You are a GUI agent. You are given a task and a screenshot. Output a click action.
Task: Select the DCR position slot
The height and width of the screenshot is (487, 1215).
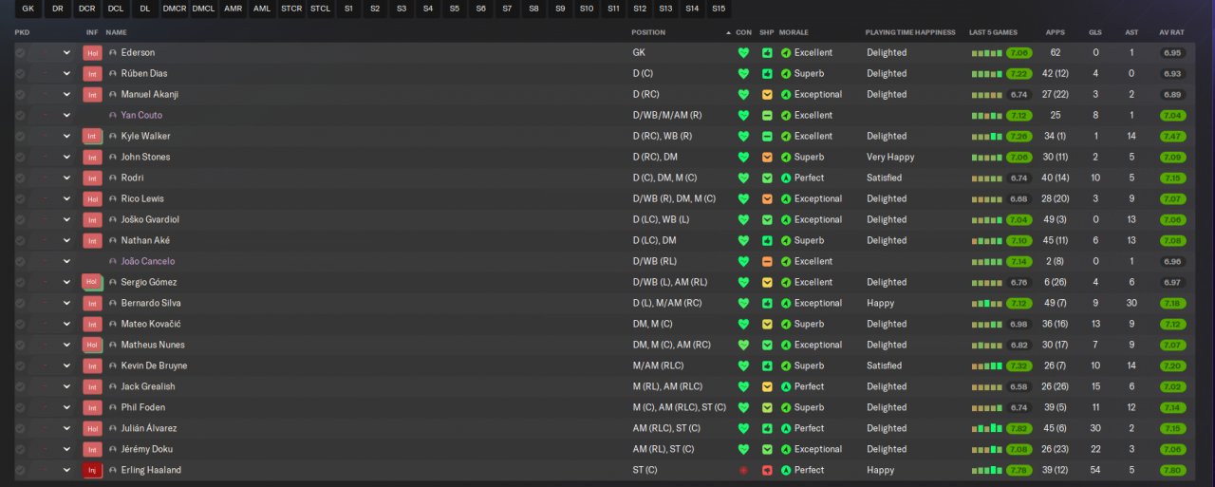coord(87,9)
